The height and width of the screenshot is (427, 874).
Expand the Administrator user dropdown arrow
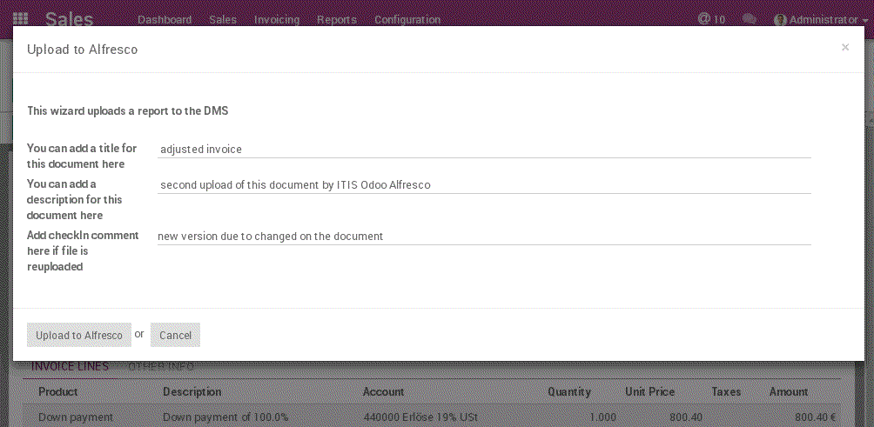865,20
